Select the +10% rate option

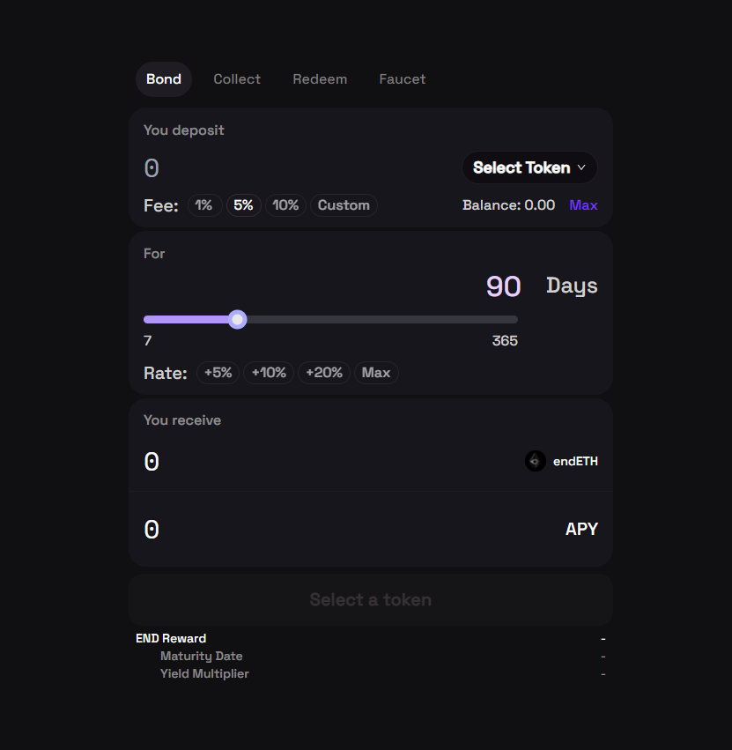click(269, 373)
